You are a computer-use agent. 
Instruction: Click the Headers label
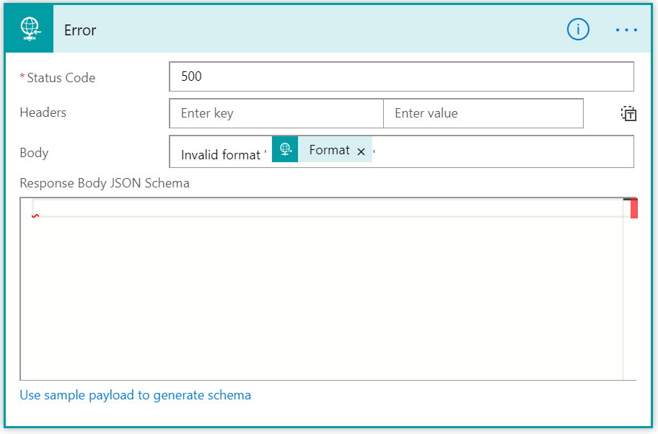click(x=43, y=112)
